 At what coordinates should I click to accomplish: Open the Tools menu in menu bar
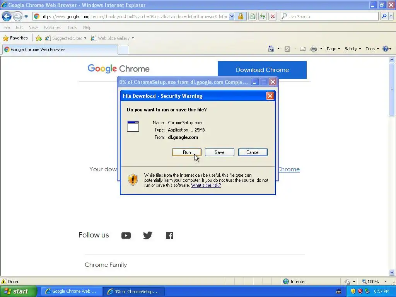click(x=72, y=27)
